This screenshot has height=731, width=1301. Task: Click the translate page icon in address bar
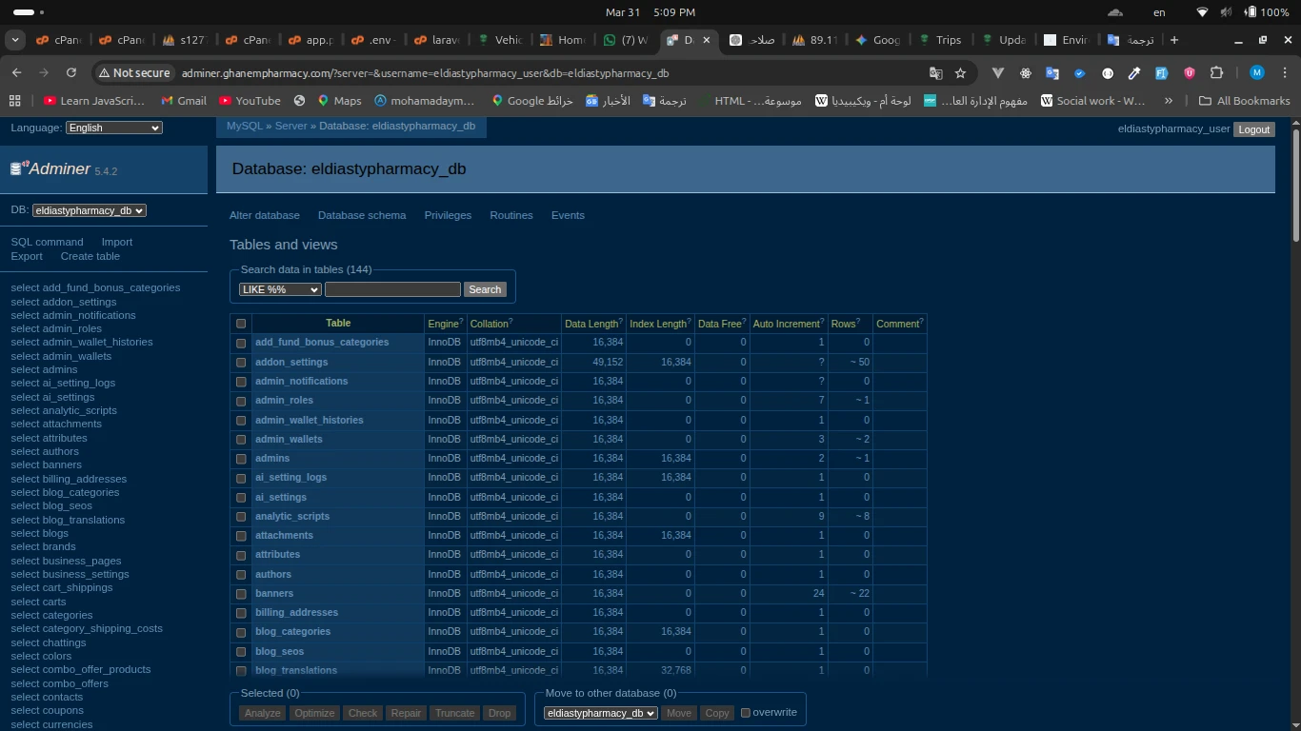[x=935, y=73]
